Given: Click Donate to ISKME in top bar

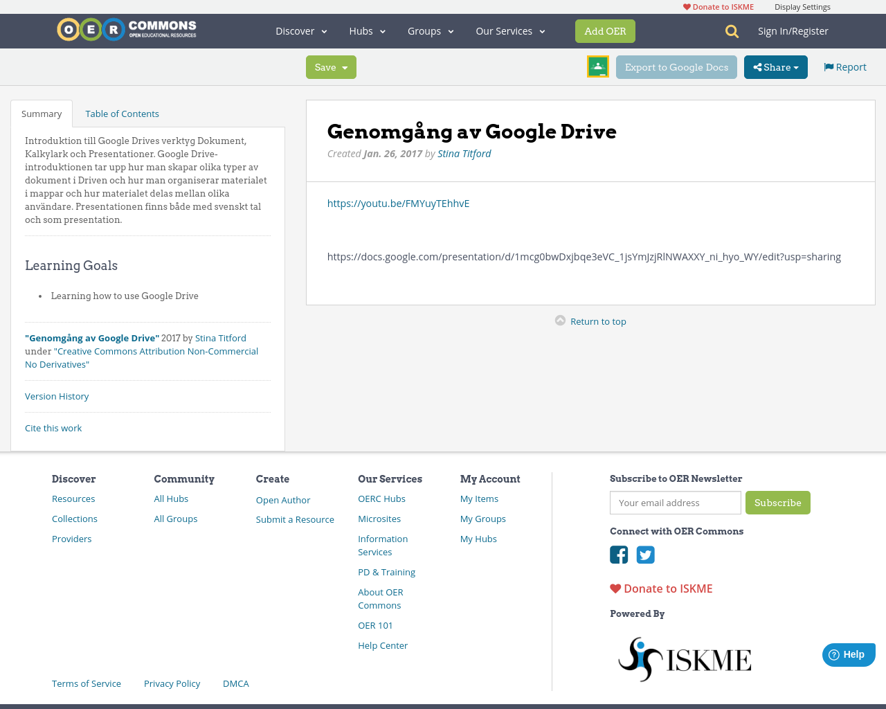Looking at the screenshot, I should click(718, 7).
